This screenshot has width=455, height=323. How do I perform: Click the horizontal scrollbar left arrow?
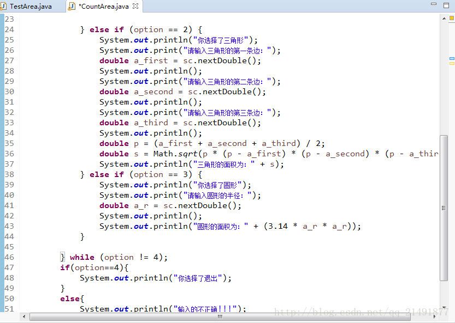tap(24, 316)
